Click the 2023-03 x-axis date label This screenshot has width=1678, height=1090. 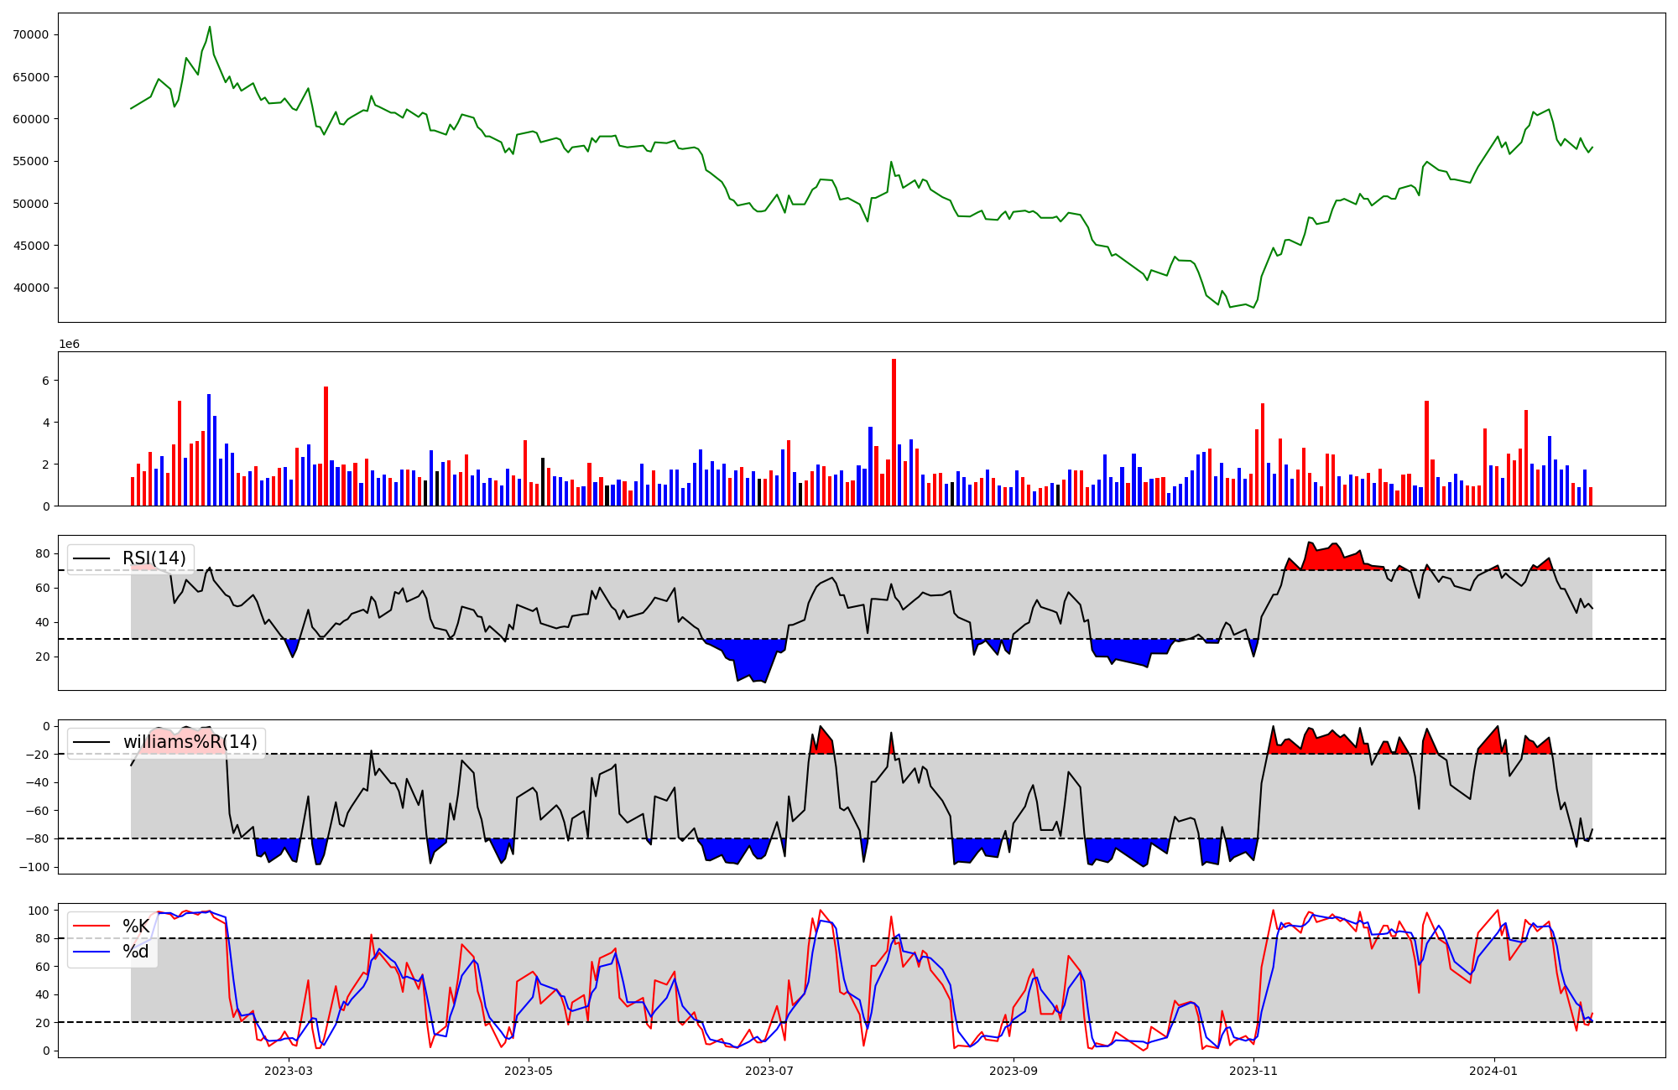pyautogui.click(x=288, y=1071)
